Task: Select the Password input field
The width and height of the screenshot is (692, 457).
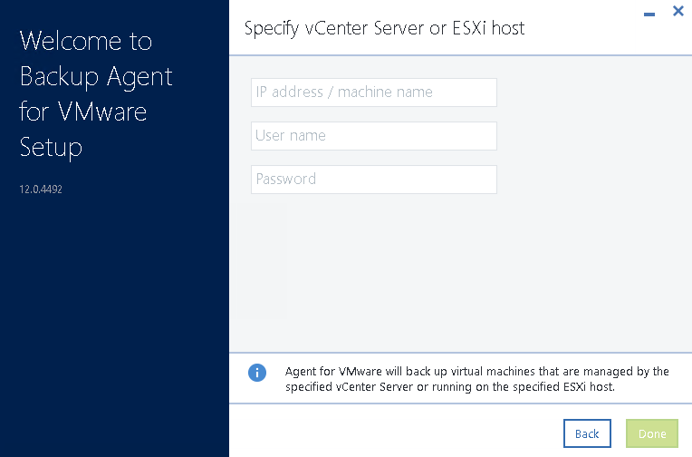Action: [x=374, y=180]
